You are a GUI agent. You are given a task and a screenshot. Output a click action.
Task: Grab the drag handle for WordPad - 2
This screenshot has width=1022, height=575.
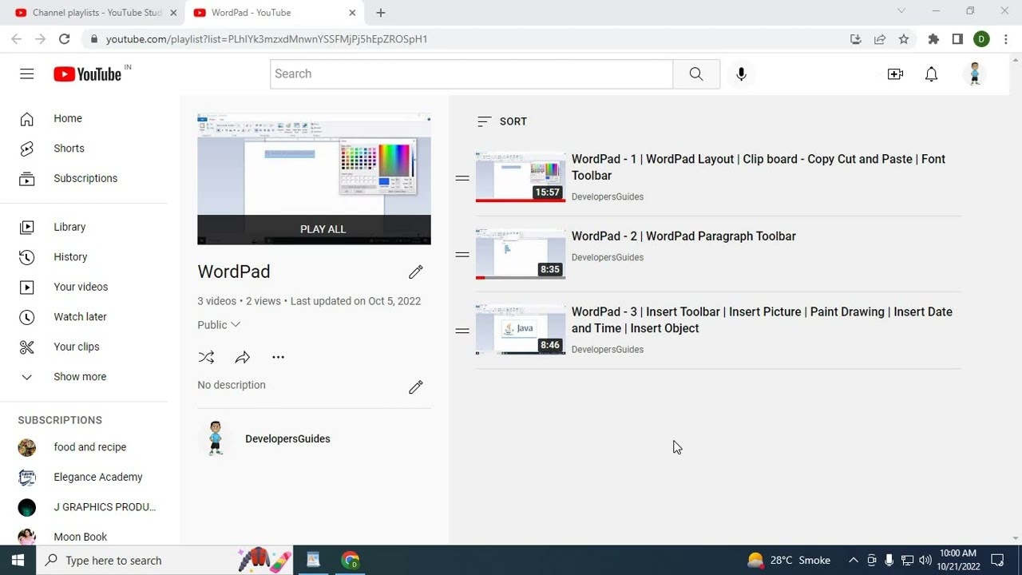[462, 255]
